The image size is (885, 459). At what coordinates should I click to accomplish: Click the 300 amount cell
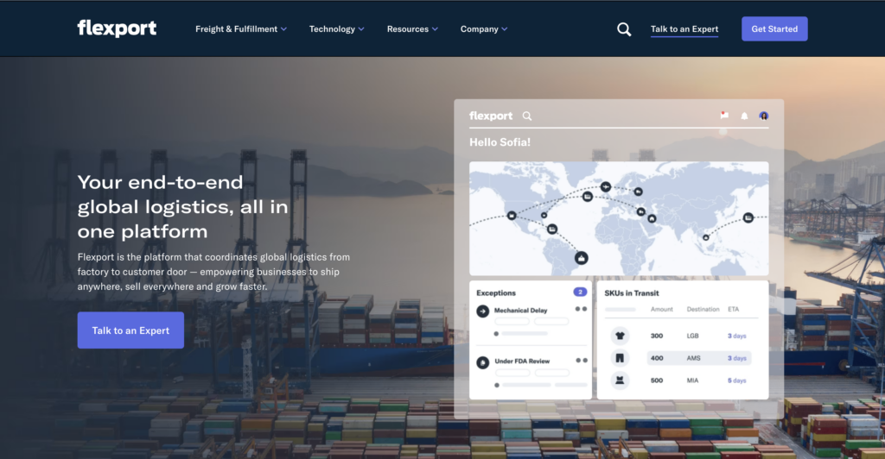[x=657, y=336]
